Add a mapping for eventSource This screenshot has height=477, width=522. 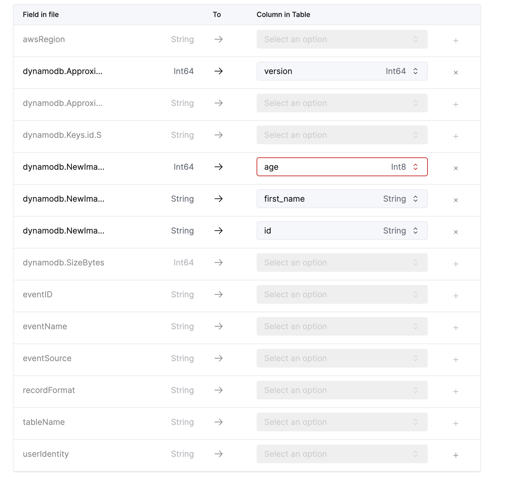pos(456,360)
